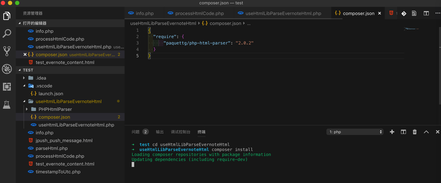Image resolution: width=441 pixels, height=183 pixels.
Task: Kill terminal with the trash icon
Action: (415, 132)
